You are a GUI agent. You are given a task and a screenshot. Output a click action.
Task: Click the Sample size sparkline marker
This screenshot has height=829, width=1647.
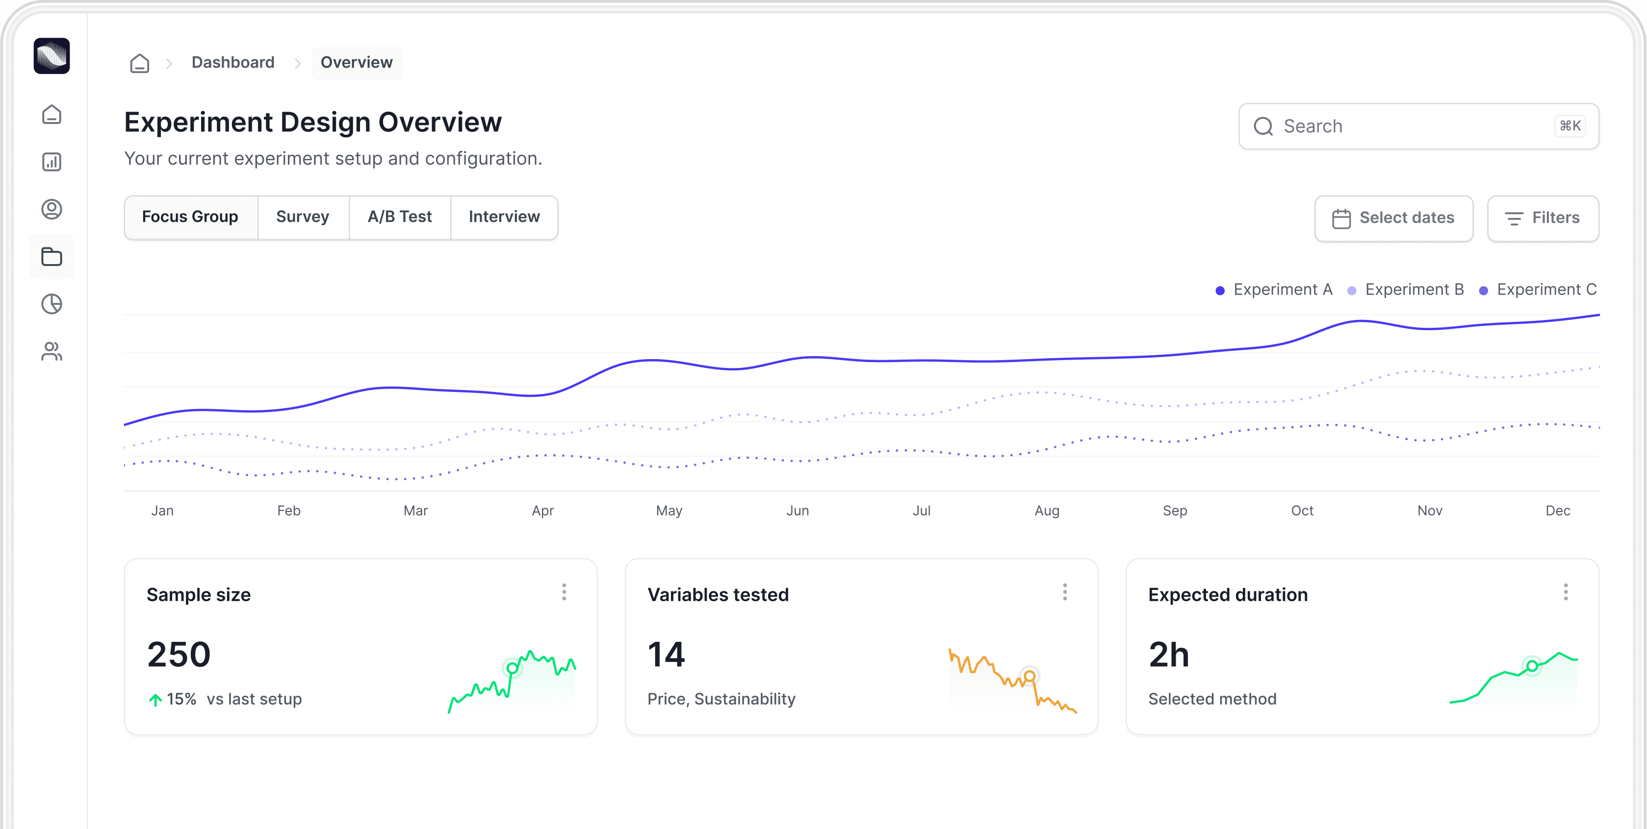click(x=512, y=668)
